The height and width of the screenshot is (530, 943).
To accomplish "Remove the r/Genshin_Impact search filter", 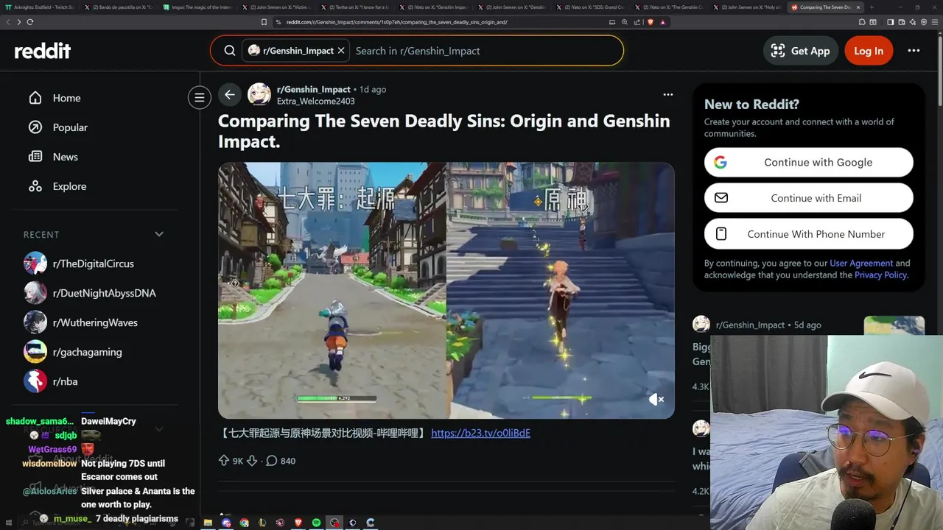I will tap(341, 51).
